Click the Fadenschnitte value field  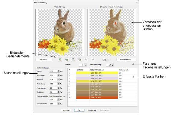[x=54, y=104]
